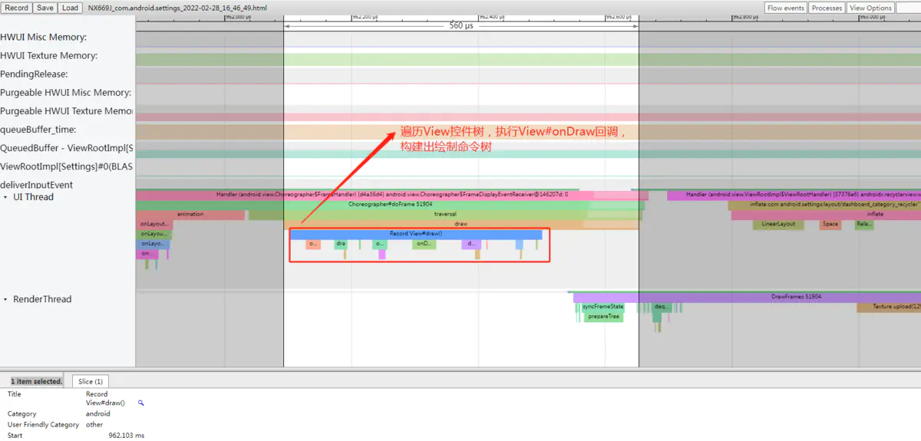The height and width of the screenshot is (441, 921).
Task: Open the Processes filter
Action: (x=827, y=8)
